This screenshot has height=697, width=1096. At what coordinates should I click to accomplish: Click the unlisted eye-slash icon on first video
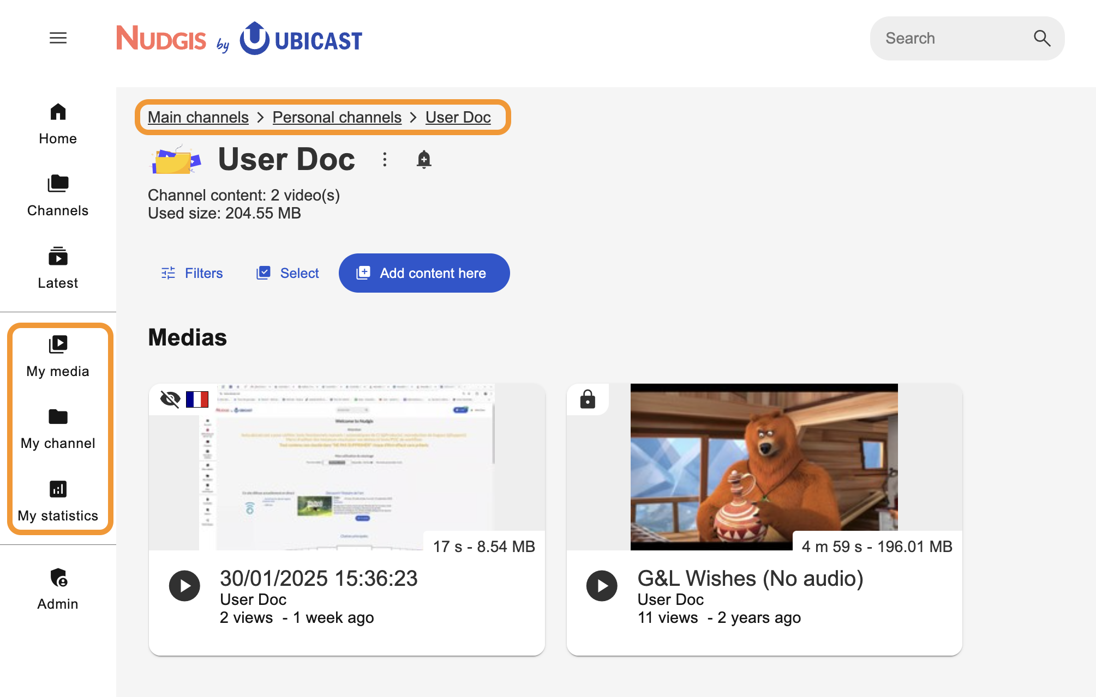point(170,399)
